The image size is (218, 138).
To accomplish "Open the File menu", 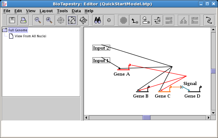I will (7, 11).
